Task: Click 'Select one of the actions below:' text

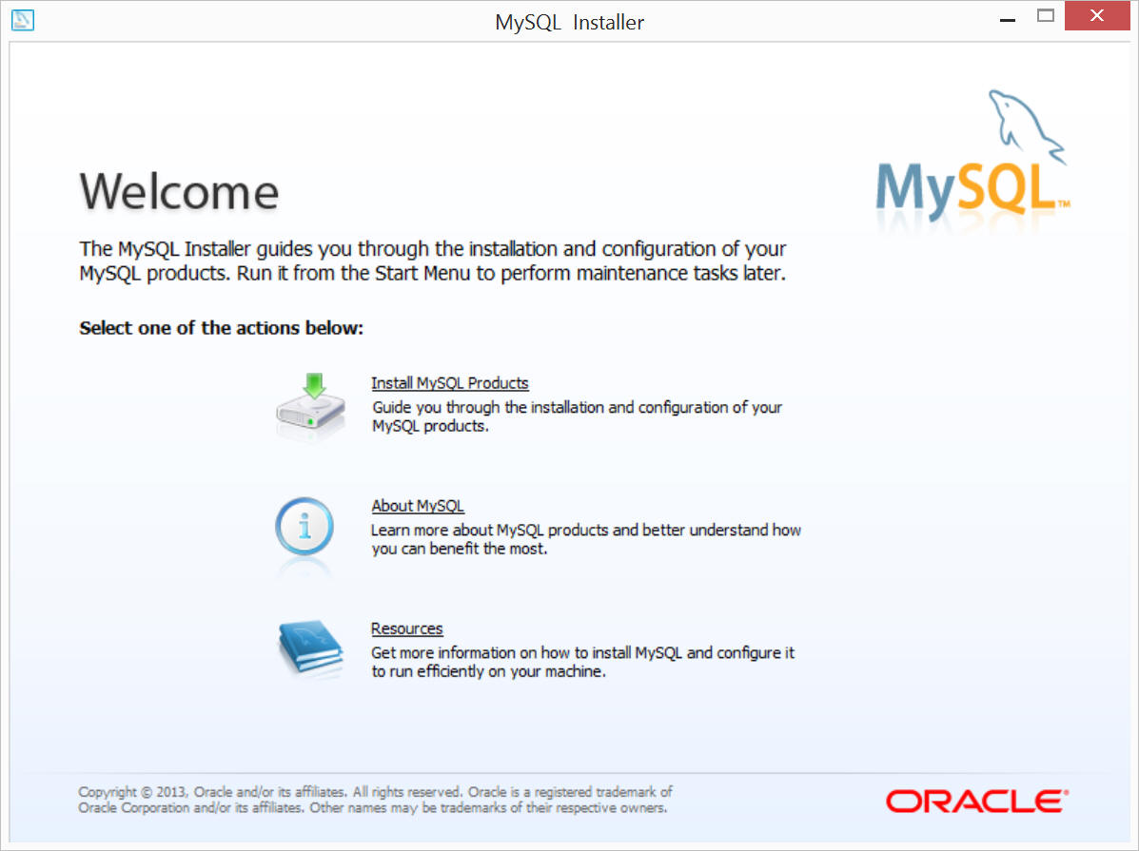Action: [221, 328]
